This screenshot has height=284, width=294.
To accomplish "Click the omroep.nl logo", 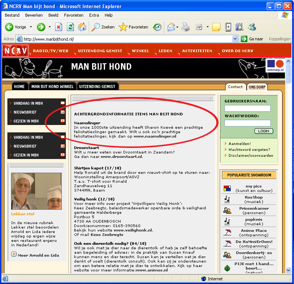I will click(x=275, y=66).
